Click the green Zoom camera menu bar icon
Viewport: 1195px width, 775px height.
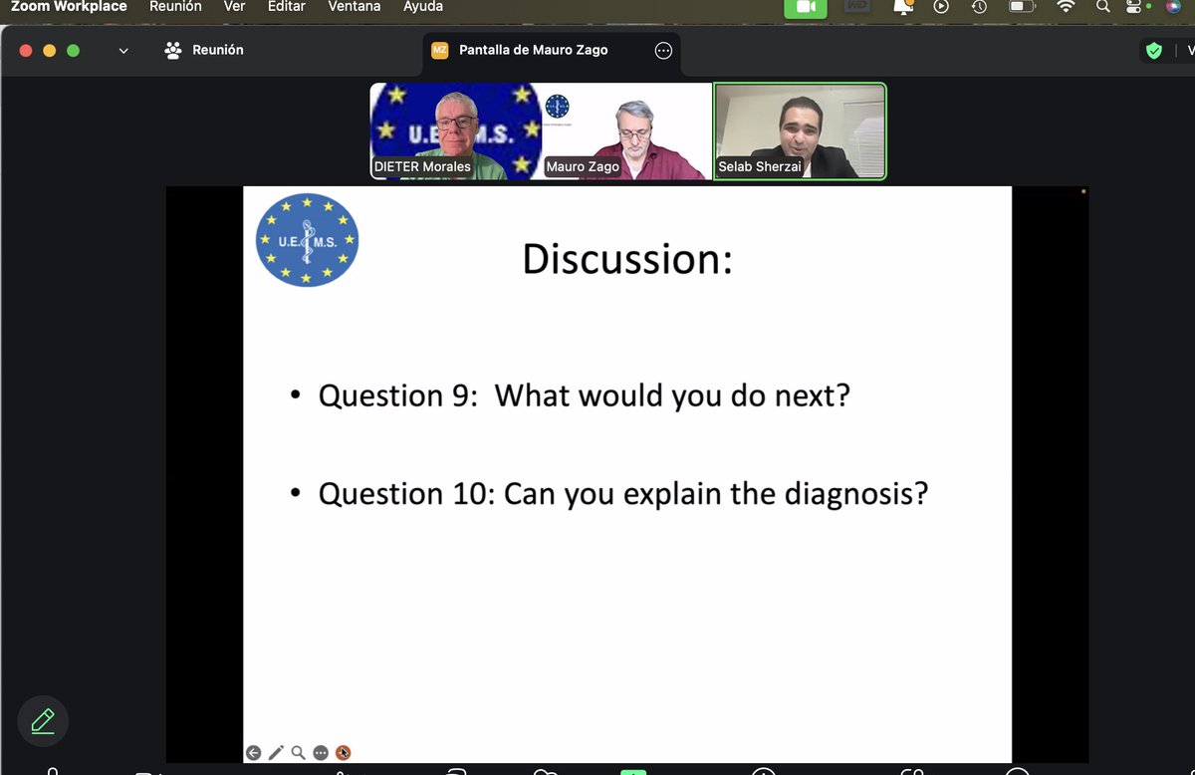(806, 7)
